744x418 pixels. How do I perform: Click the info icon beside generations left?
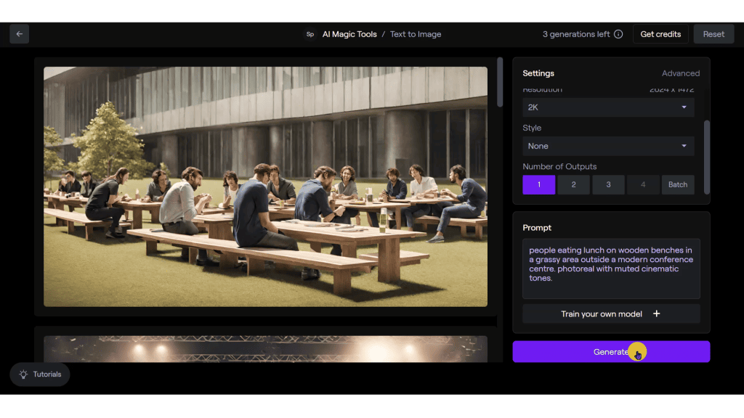[618, 34]
